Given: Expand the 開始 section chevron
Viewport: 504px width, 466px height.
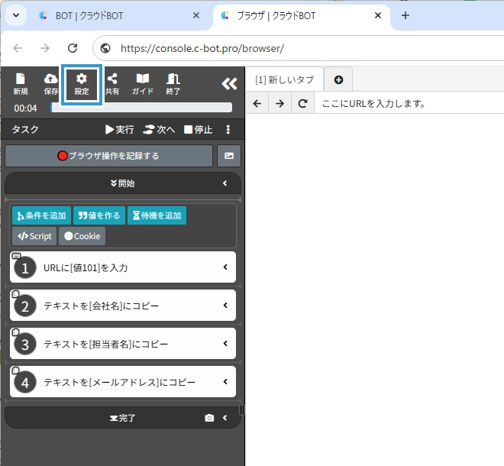Looking at the screenshot, I should pos(225,183).
